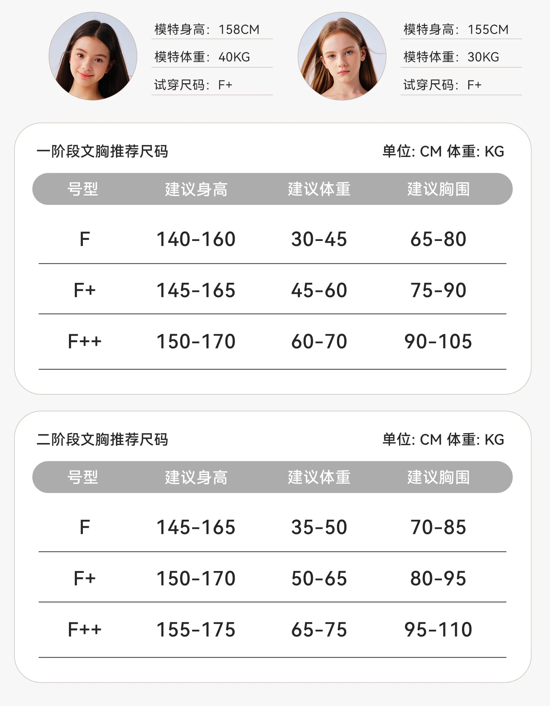The height and width of the screenshot is (706, 550).
Task: Click the 155-175 height cell
Action: [196, 630]
